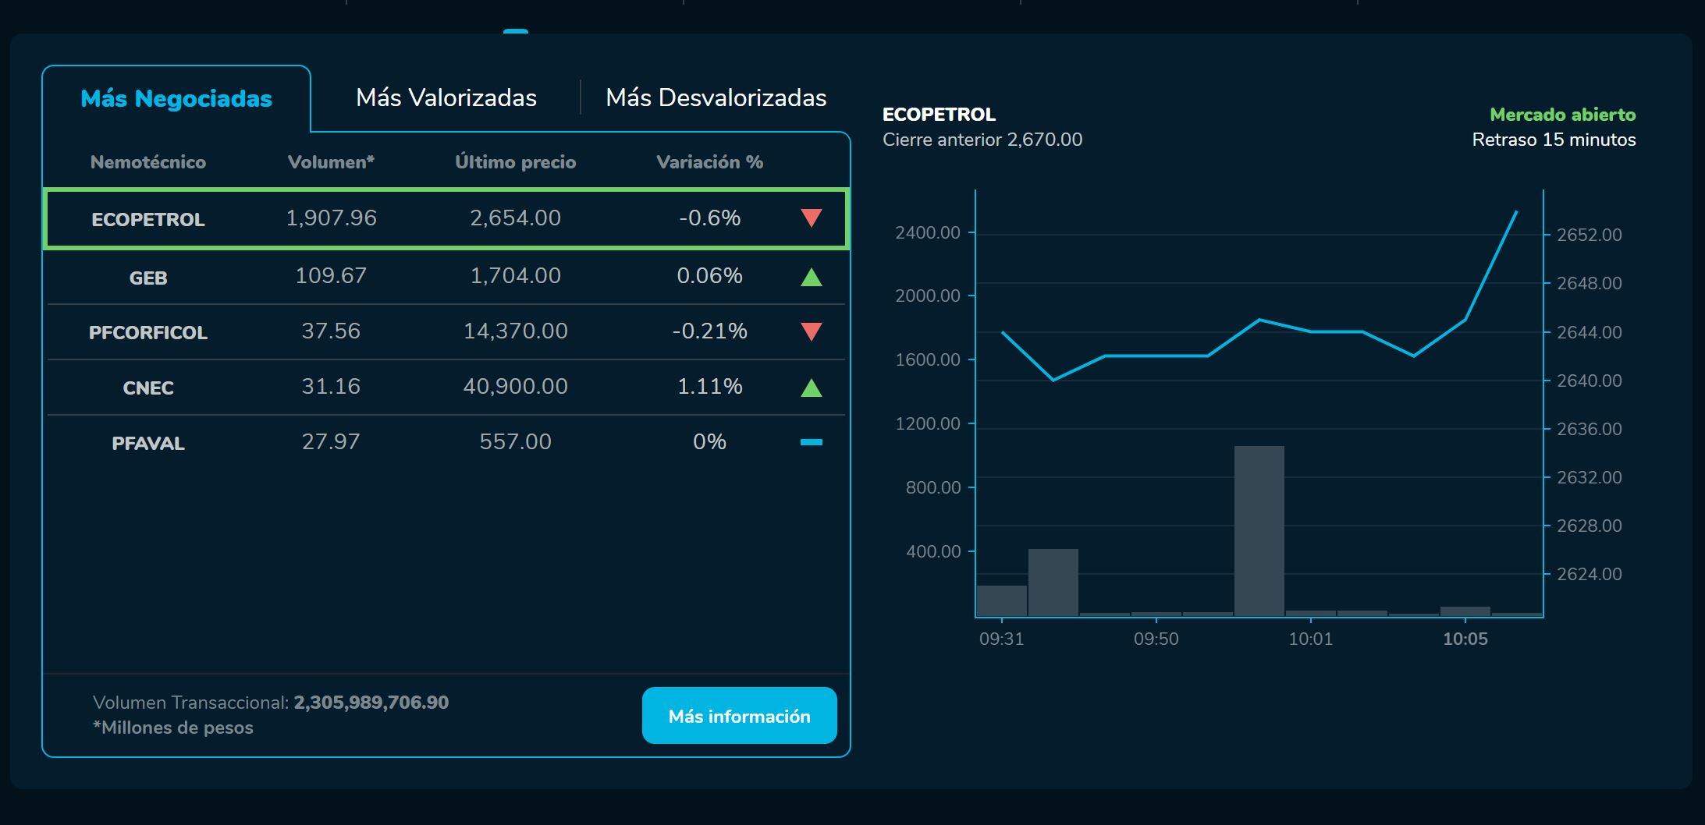Click the Último precio column header
Viewport: 1705px width, 825px height.
[515, 162]
